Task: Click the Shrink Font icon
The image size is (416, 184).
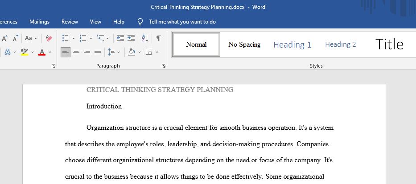Action: pos(16,38)
